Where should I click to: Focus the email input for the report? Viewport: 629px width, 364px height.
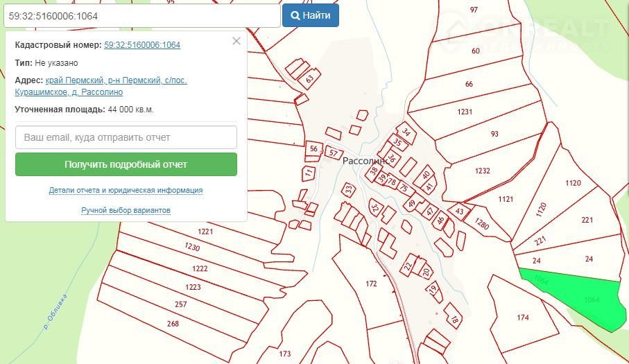click(126, 137)
